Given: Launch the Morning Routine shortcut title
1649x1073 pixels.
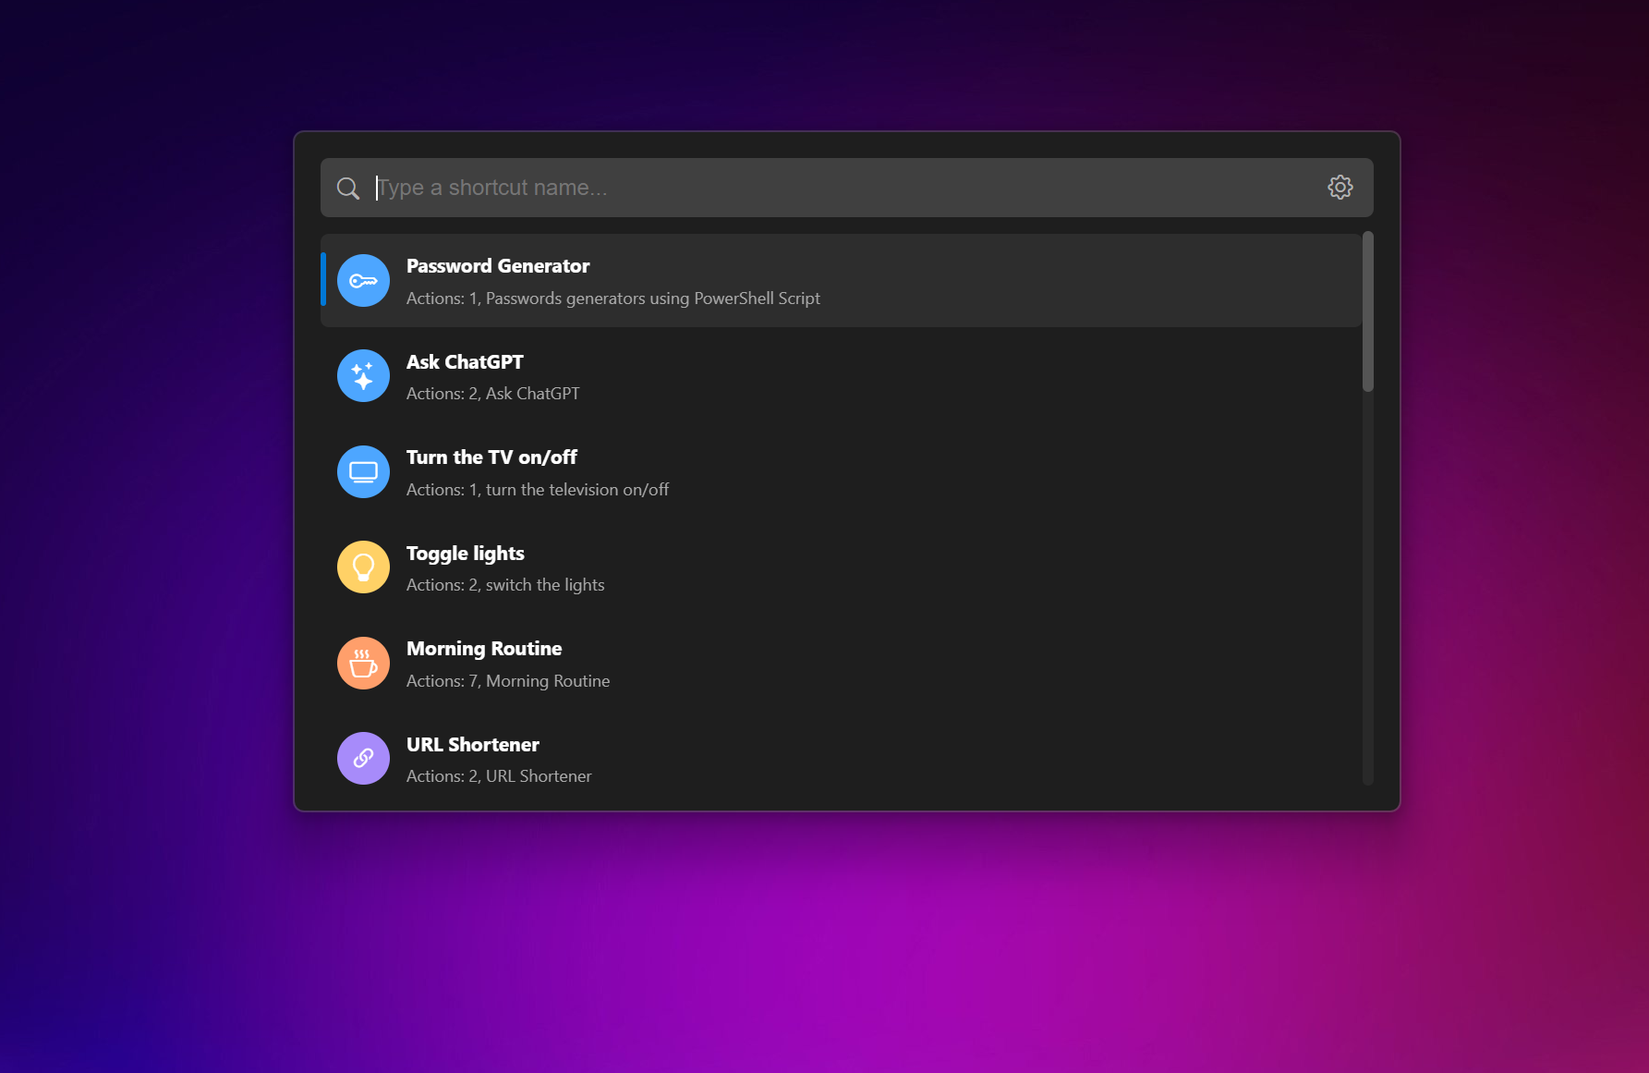Looking at the screenshot, I should pyautogui.click(x=484, y=649).
